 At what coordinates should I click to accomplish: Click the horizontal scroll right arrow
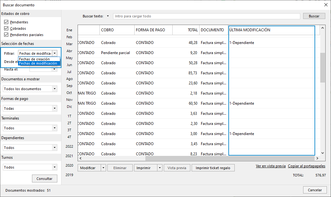click(x=317, y=158)
